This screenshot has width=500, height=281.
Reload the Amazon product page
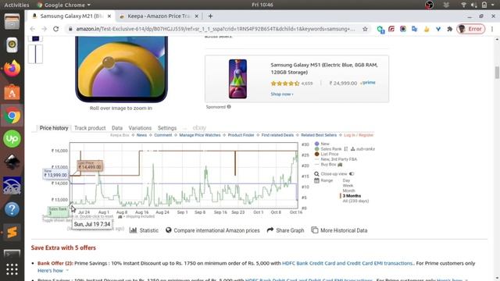coord(55,29)
